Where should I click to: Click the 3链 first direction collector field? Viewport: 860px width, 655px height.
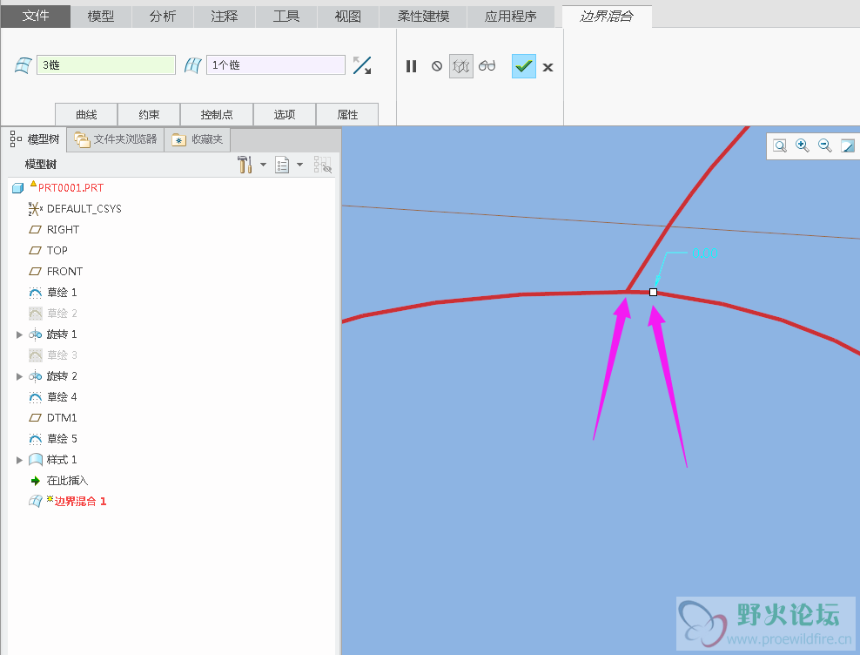(x=106, y=64)
